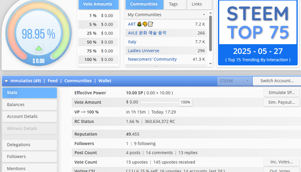Image resolution: width=301 pixels, height=172 pixels.
Task: Click the '4 posts' count
Action: click(x=133, y=153)
